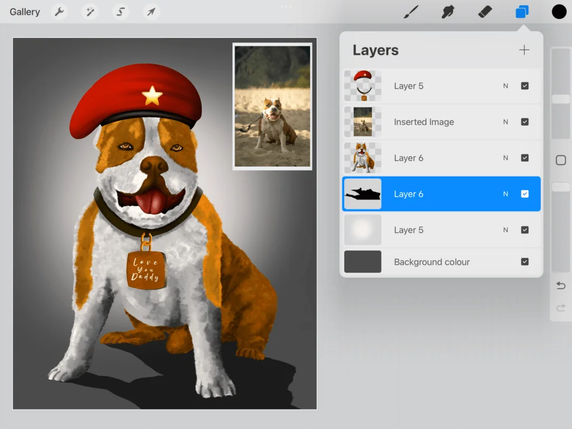Select the white glow layer thumbnail
The width and height of the screenshot is (572, 429).
pos(363,230)
